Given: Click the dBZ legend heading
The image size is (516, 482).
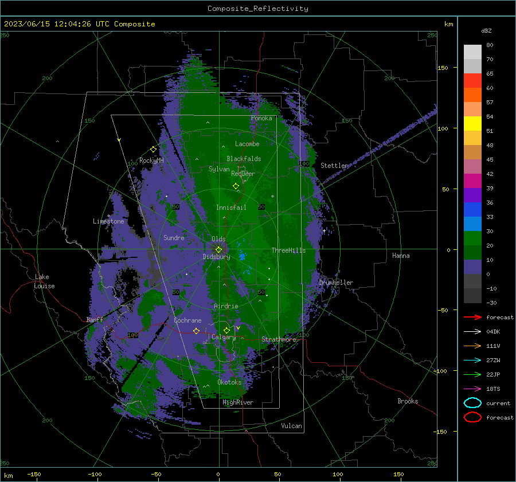Looking at the screenshot, I should point(486,30).
